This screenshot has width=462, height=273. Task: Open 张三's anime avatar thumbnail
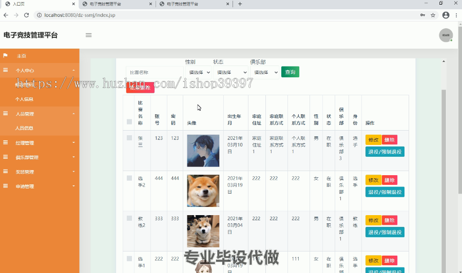click(203, 151)
